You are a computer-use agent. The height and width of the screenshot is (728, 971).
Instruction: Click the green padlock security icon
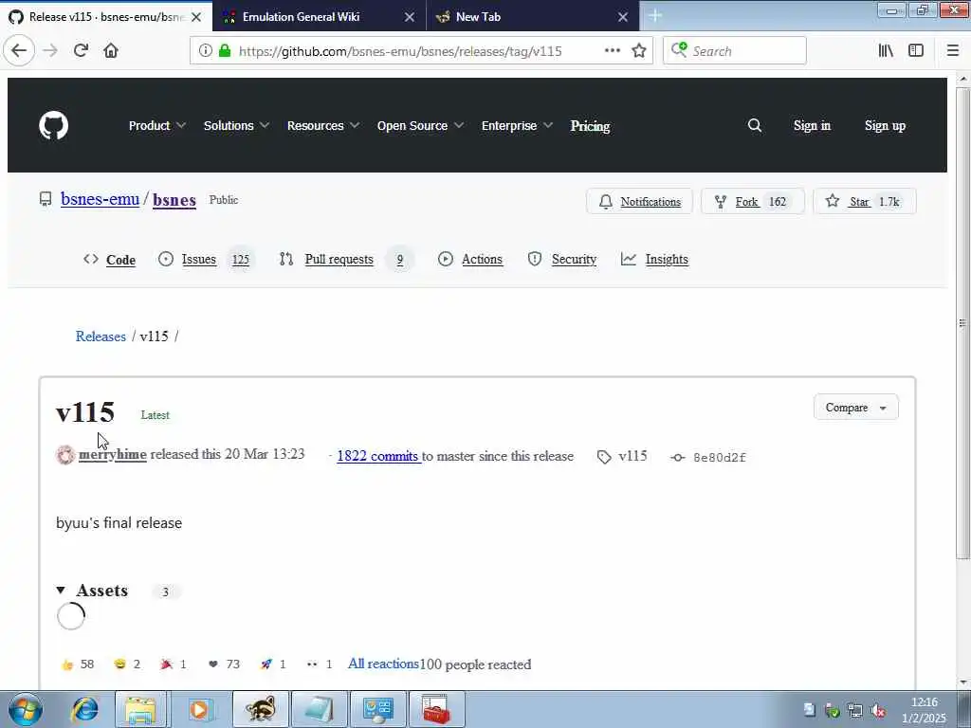(x=225, y=51)
